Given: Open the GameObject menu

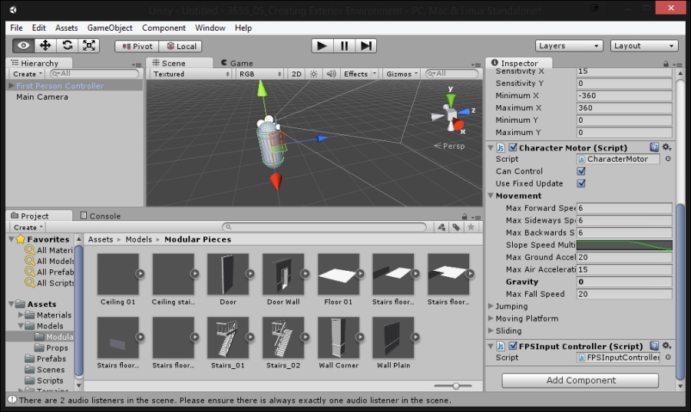Looking at the screenshot, I should (x=110, y=28).
